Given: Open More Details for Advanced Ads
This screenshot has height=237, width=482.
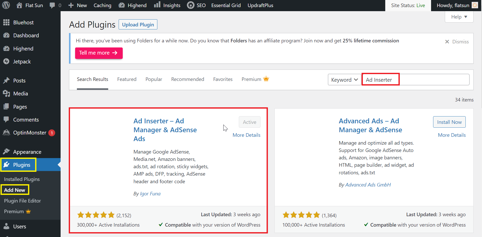Looking at the screenshot, I should 452,135.
